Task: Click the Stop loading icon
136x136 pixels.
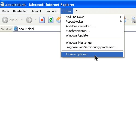Action: [x=42, y=20]
